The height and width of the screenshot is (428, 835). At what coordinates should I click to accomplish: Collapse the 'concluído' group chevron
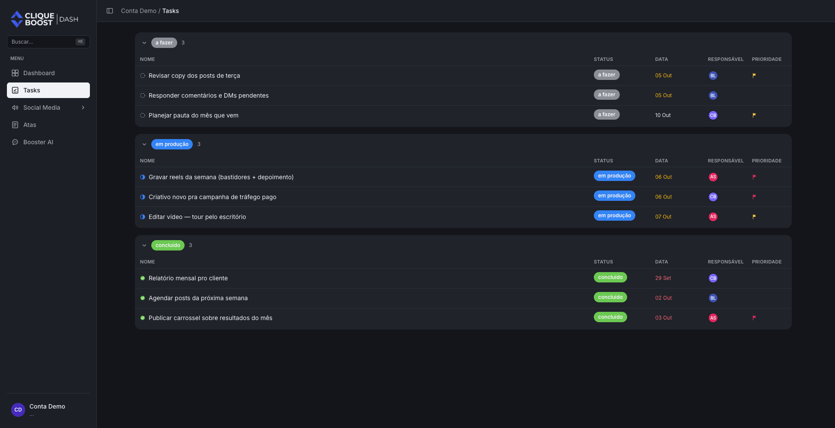click(144, 245)
